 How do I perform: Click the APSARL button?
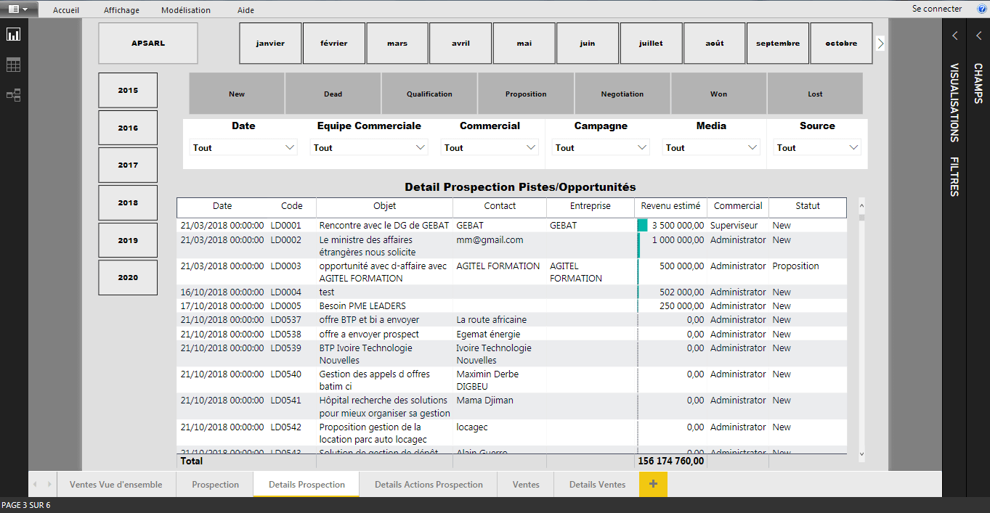click(x=147, y=43)
